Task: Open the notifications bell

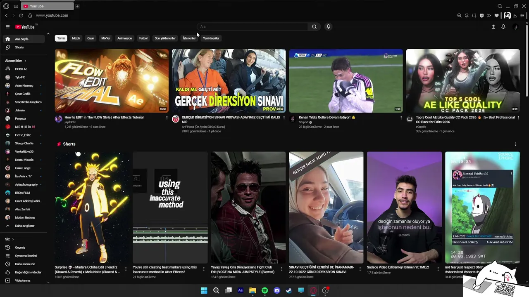Action: pos(503,27)
